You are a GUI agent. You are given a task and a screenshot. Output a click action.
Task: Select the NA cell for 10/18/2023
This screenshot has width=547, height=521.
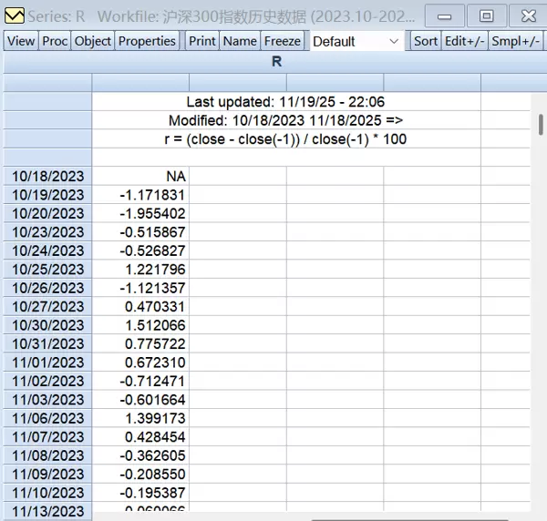click(x=140, y=176)
